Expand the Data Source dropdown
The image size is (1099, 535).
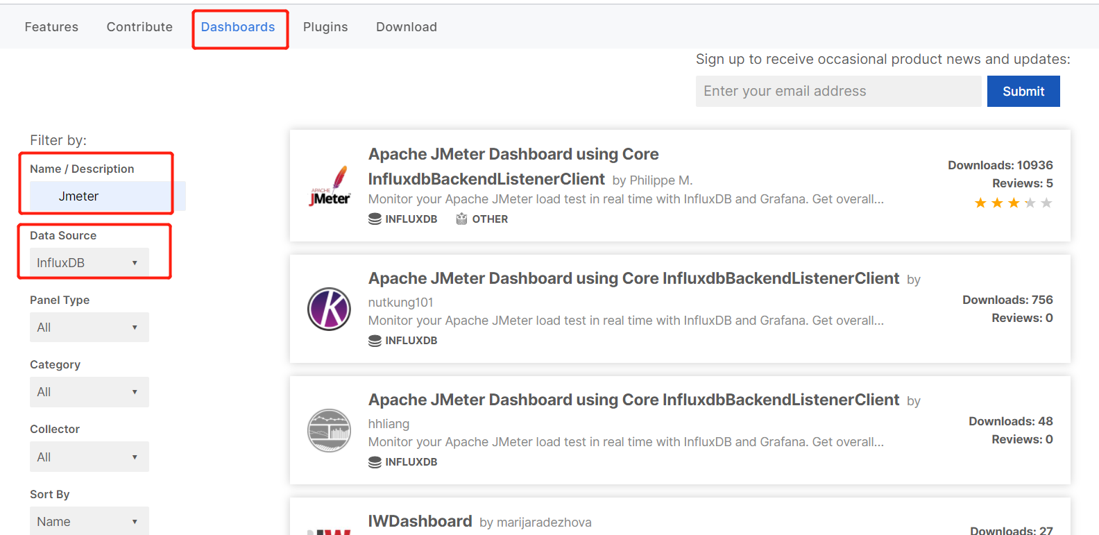[90, 263]
